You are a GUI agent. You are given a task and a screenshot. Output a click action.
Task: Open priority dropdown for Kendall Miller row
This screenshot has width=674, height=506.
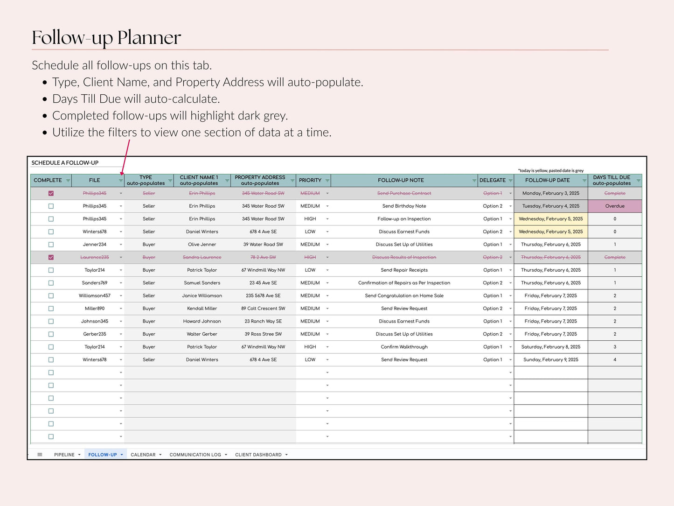tap(327, 309)
